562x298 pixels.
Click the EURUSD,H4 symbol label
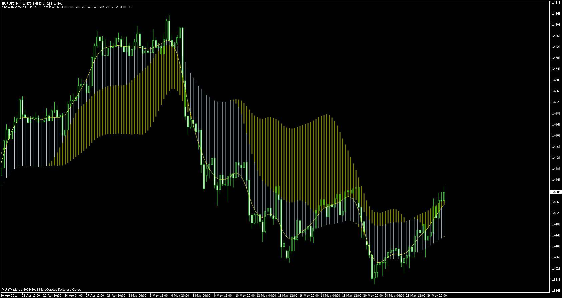11,3
